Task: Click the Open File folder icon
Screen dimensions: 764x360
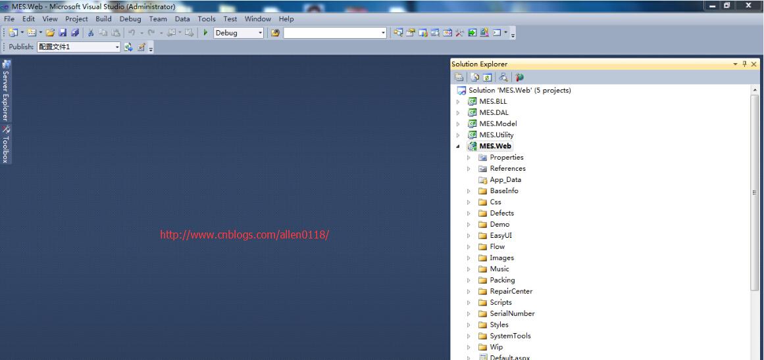Action: pos(50,33)
